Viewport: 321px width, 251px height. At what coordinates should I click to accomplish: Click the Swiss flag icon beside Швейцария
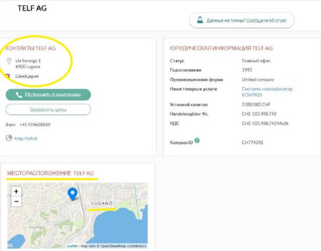tap(8, 76)
